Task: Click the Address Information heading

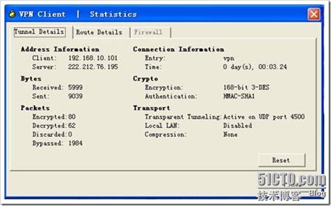Action: coord(60,49)
